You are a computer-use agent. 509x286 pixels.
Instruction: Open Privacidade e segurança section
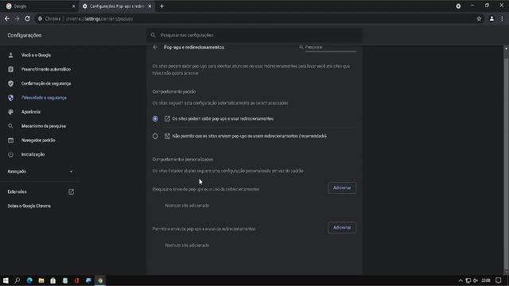coord(44,98)
